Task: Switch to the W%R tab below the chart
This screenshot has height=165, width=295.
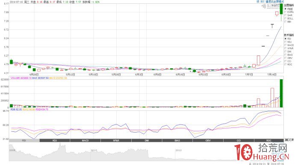Action: point(116,140)
